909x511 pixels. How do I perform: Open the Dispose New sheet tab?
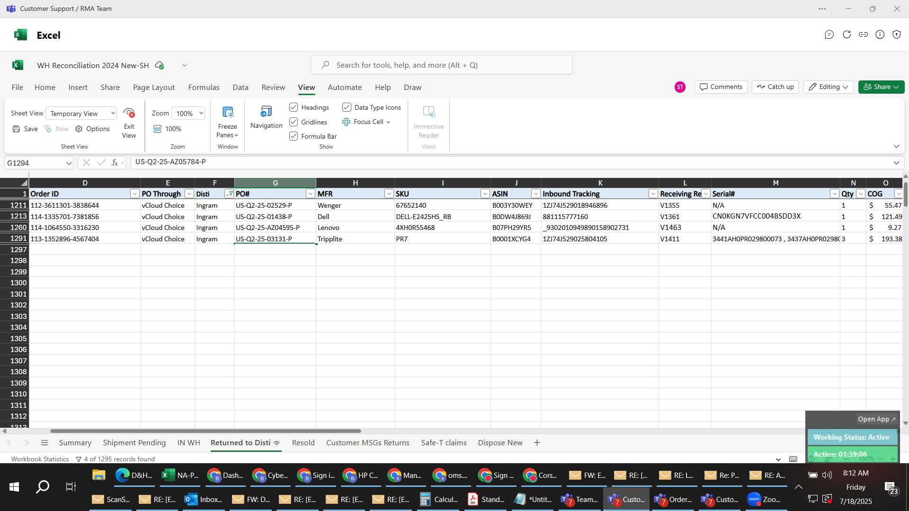click(500, 443)
